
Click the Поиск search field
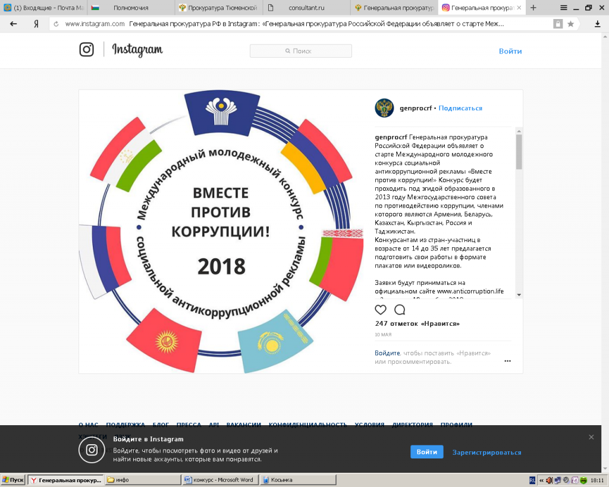[301, 51]
